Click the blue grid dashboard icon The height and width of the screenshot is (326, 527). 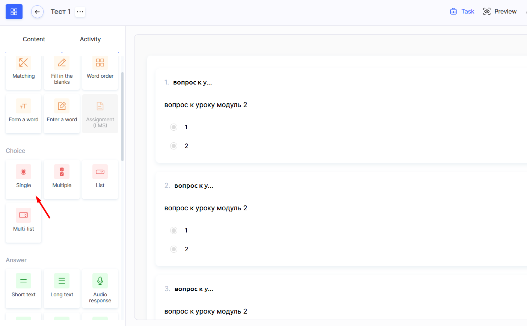[14, 12]
